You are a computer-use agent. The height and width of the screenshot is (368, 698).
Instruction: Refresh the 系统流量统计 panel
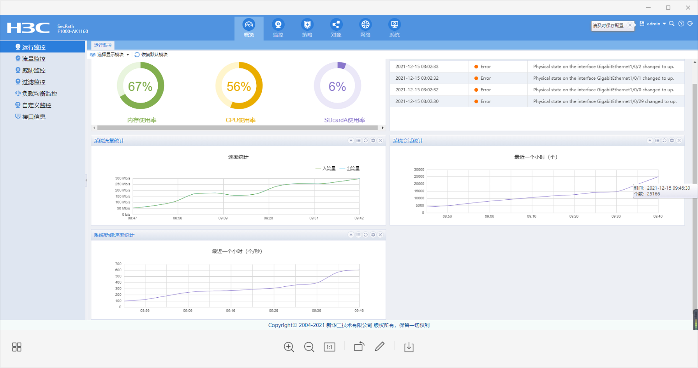coord(366,141)
